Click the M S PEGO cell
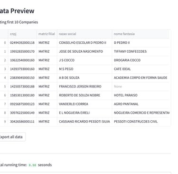 click(x=84, y=69)
